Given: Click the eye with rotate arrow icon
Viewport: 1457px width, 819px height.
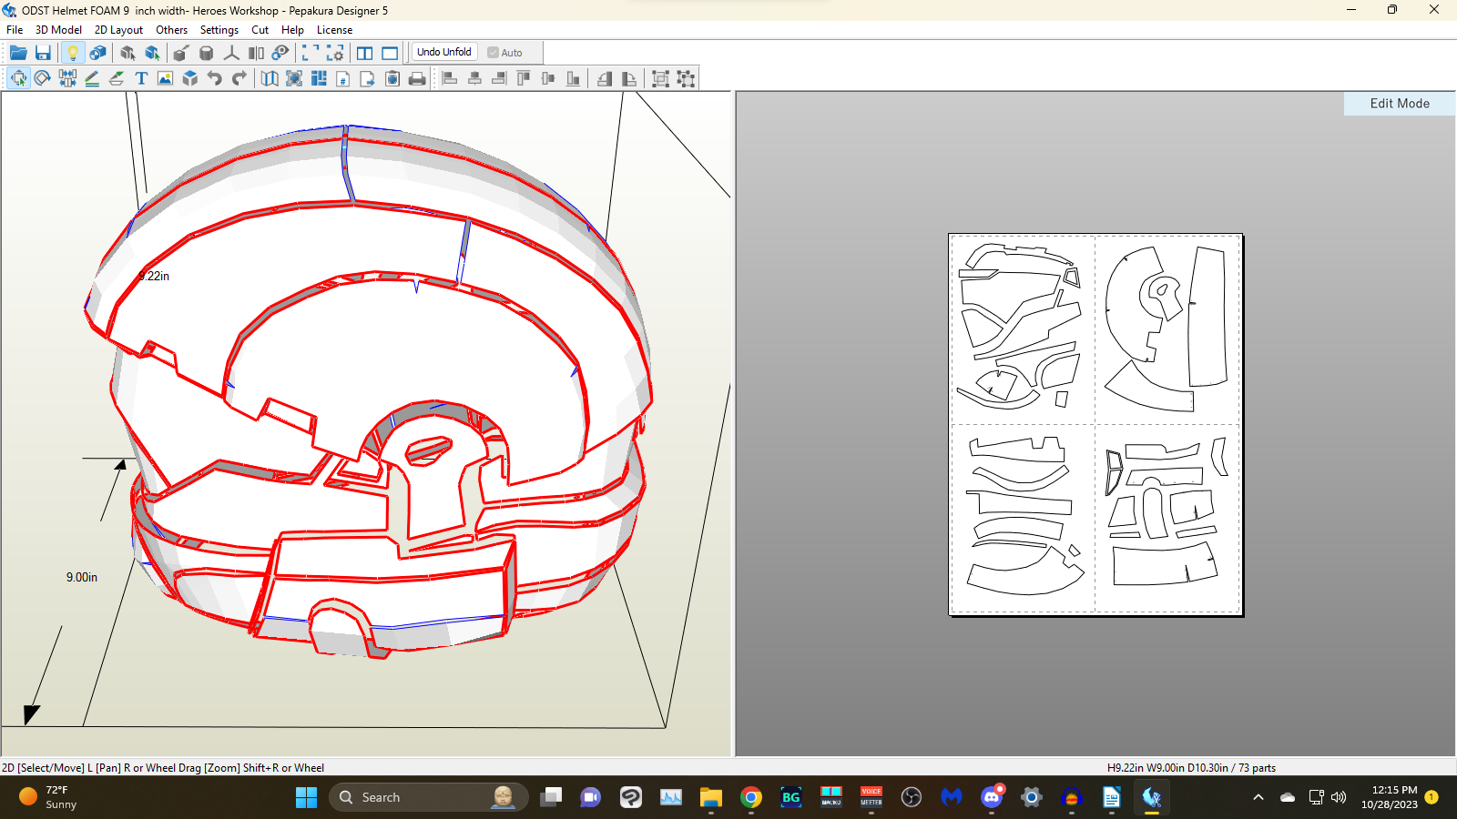Looking at the screenshot, I should click(280, 53).
